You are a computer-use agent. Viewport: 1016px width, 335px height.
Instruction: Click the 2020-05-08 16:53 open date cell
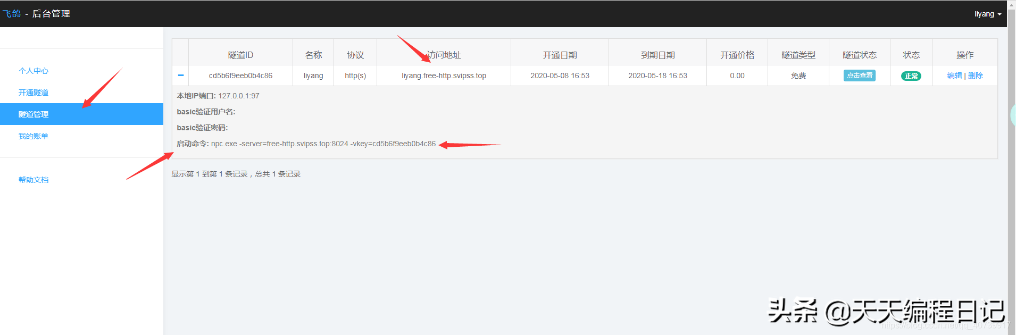pyautogui.click(x=560, y=76)
